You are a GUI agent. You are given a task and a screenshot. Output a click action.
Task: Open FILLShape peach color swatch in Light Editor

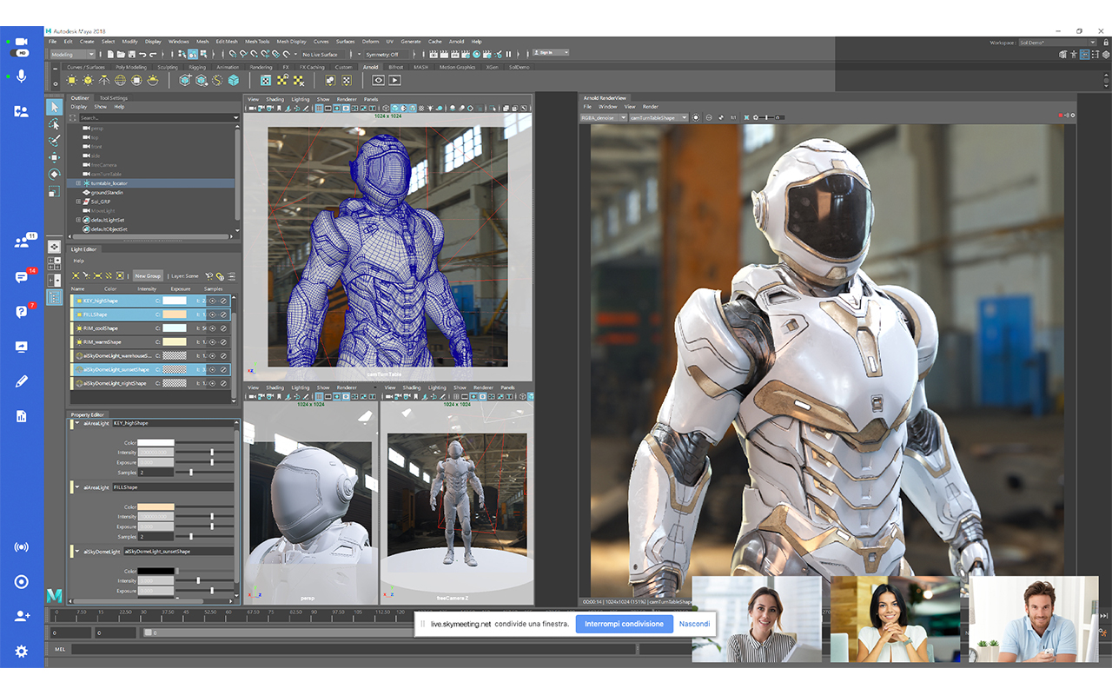point(174,314)
